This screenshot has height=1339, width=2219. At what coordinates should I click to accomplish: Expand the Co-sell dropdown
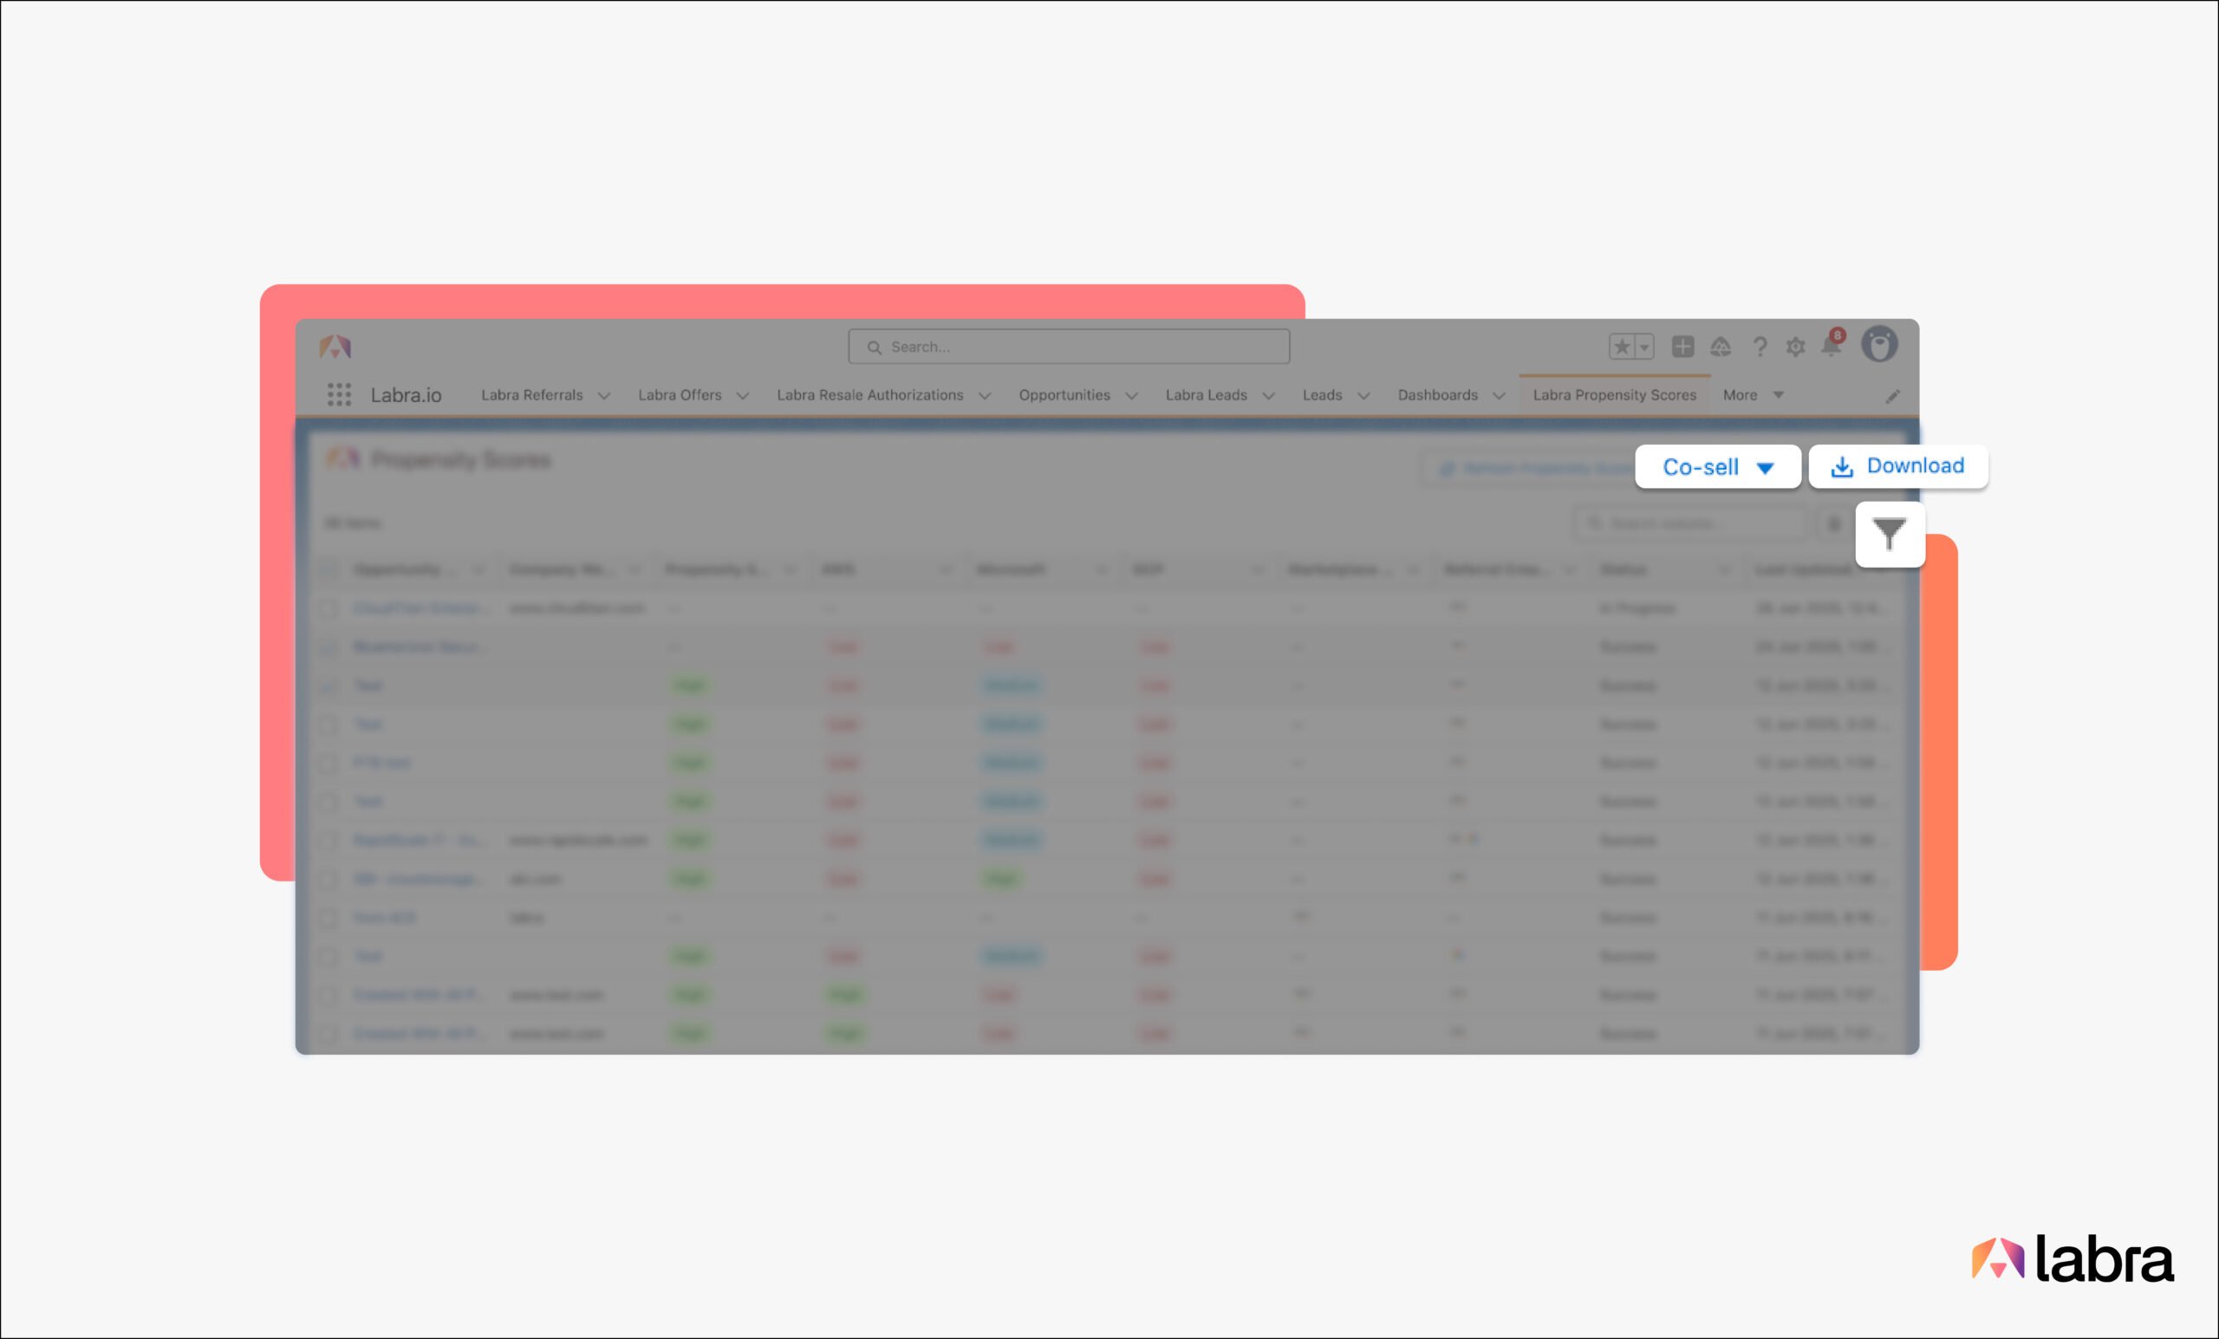[x=1717, y=466]
